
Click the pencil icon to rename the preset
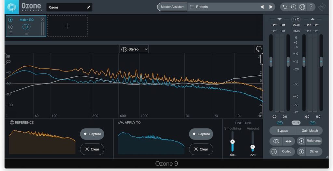click(x=88, y=7)
